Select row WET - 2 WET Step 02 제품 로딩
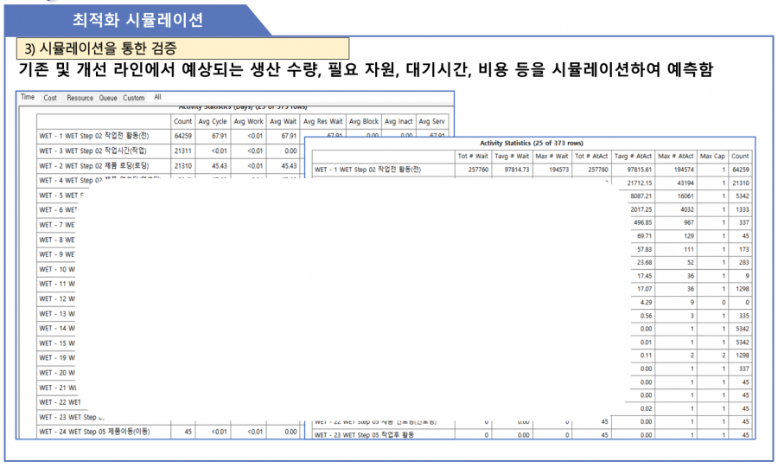The width and height of the screenshot is (778, 468). tap(104, 165)
